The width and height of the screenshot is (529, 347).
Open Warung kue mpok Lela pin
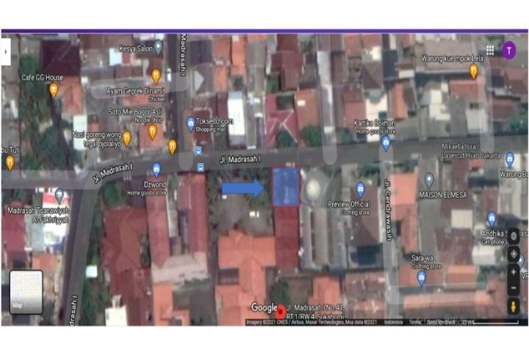474,71
